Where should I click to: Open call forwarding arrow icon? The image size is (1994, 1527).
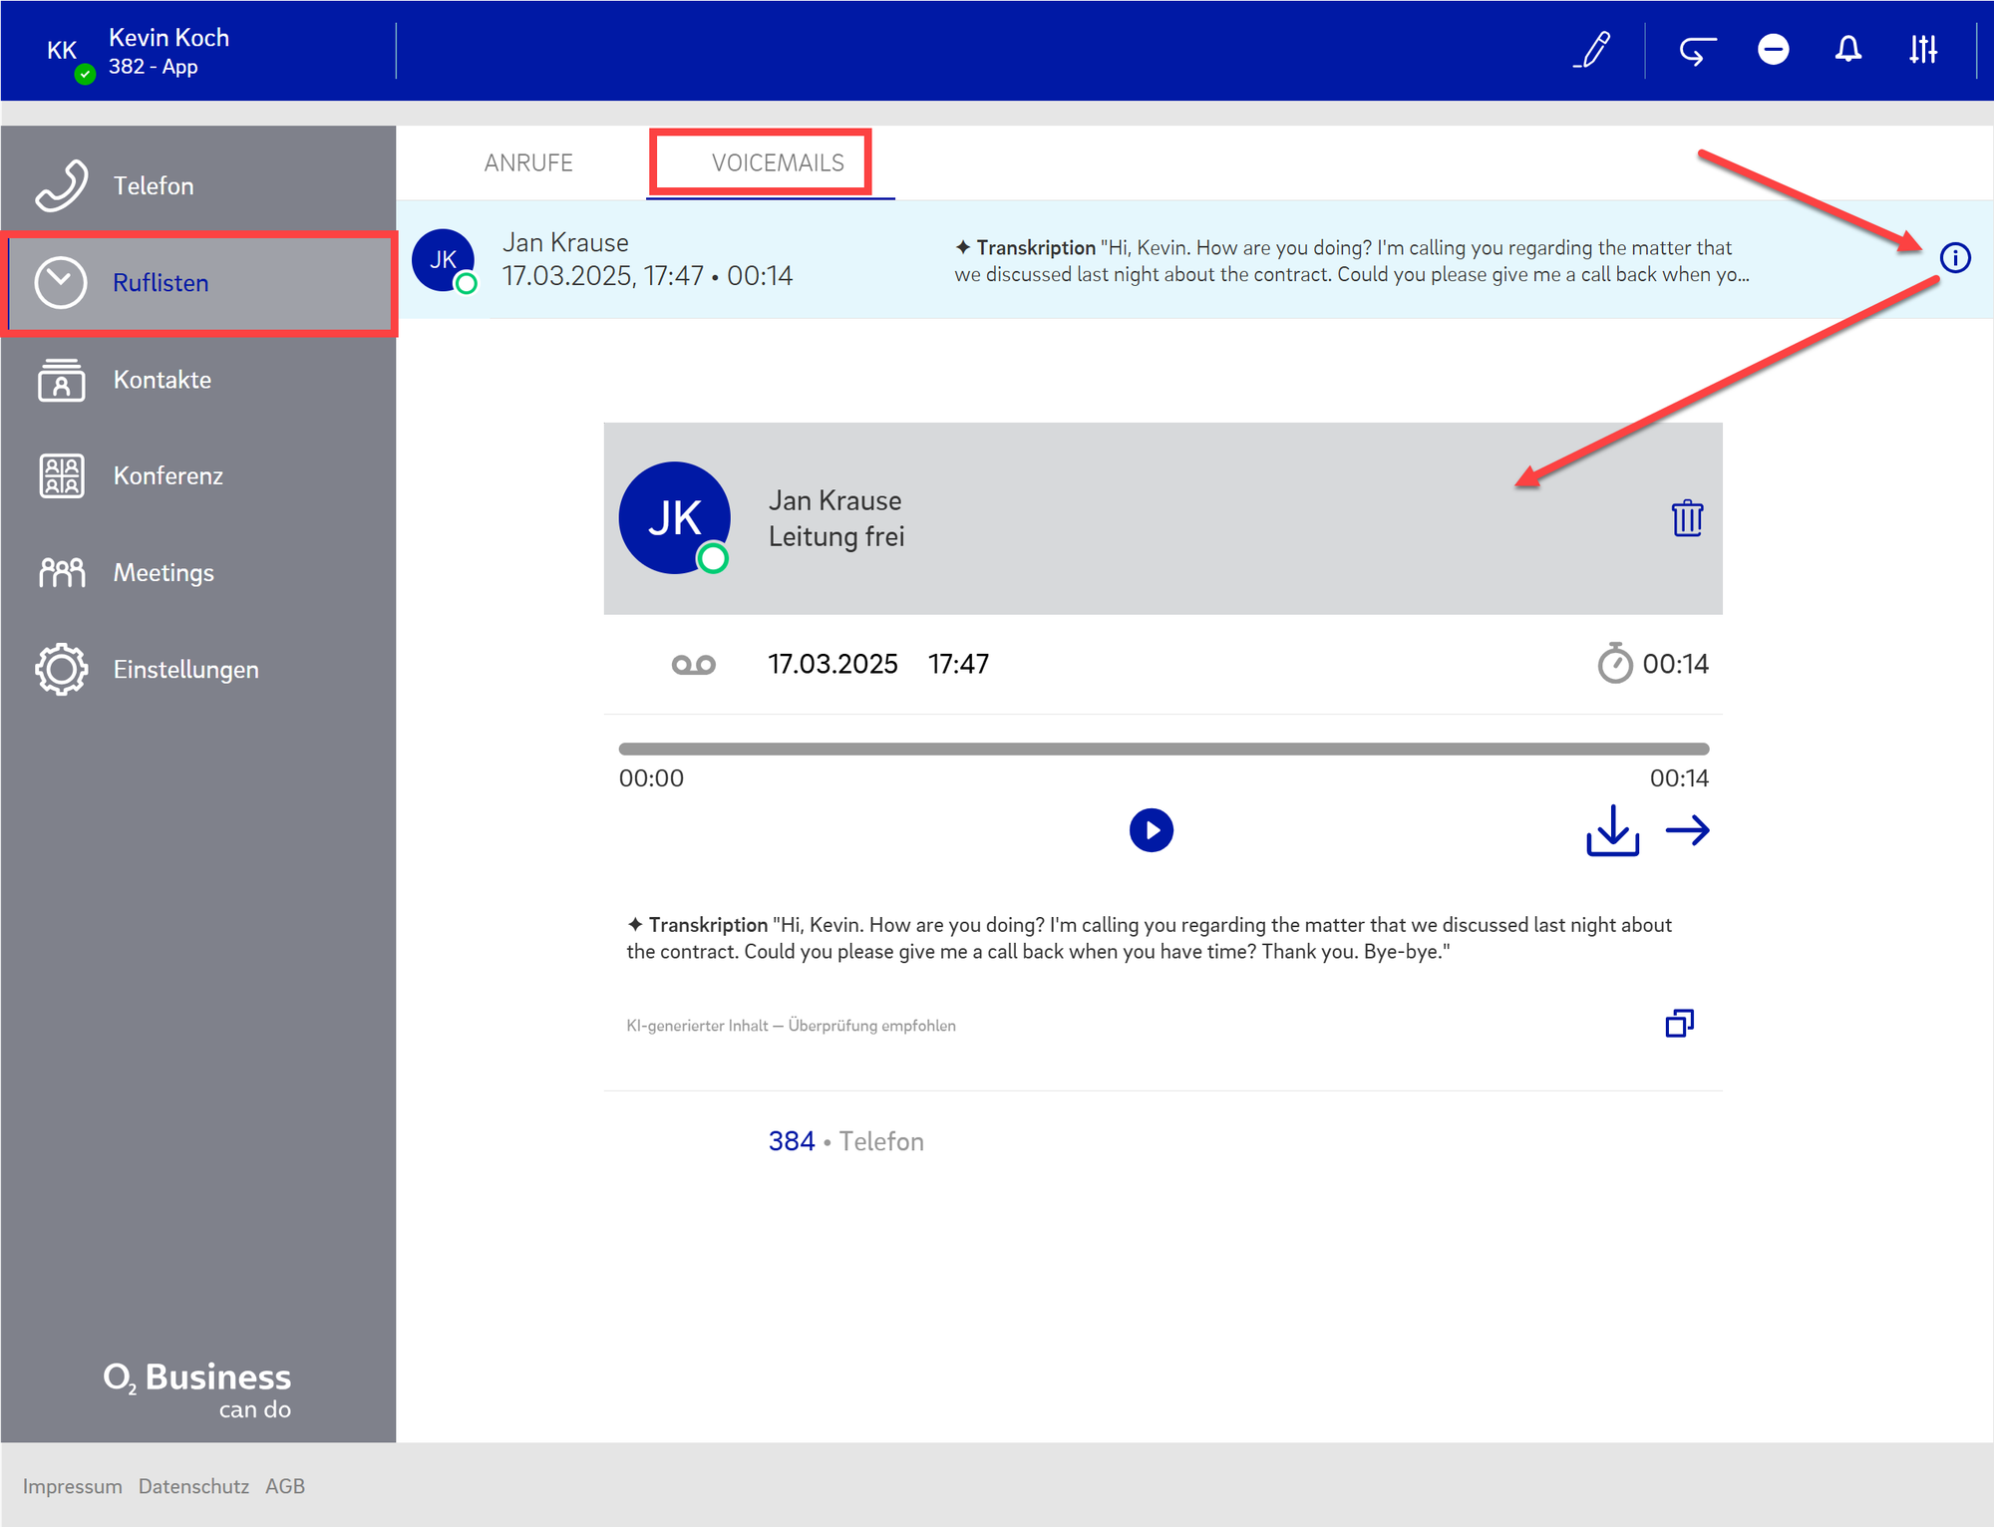(1696, 50)
